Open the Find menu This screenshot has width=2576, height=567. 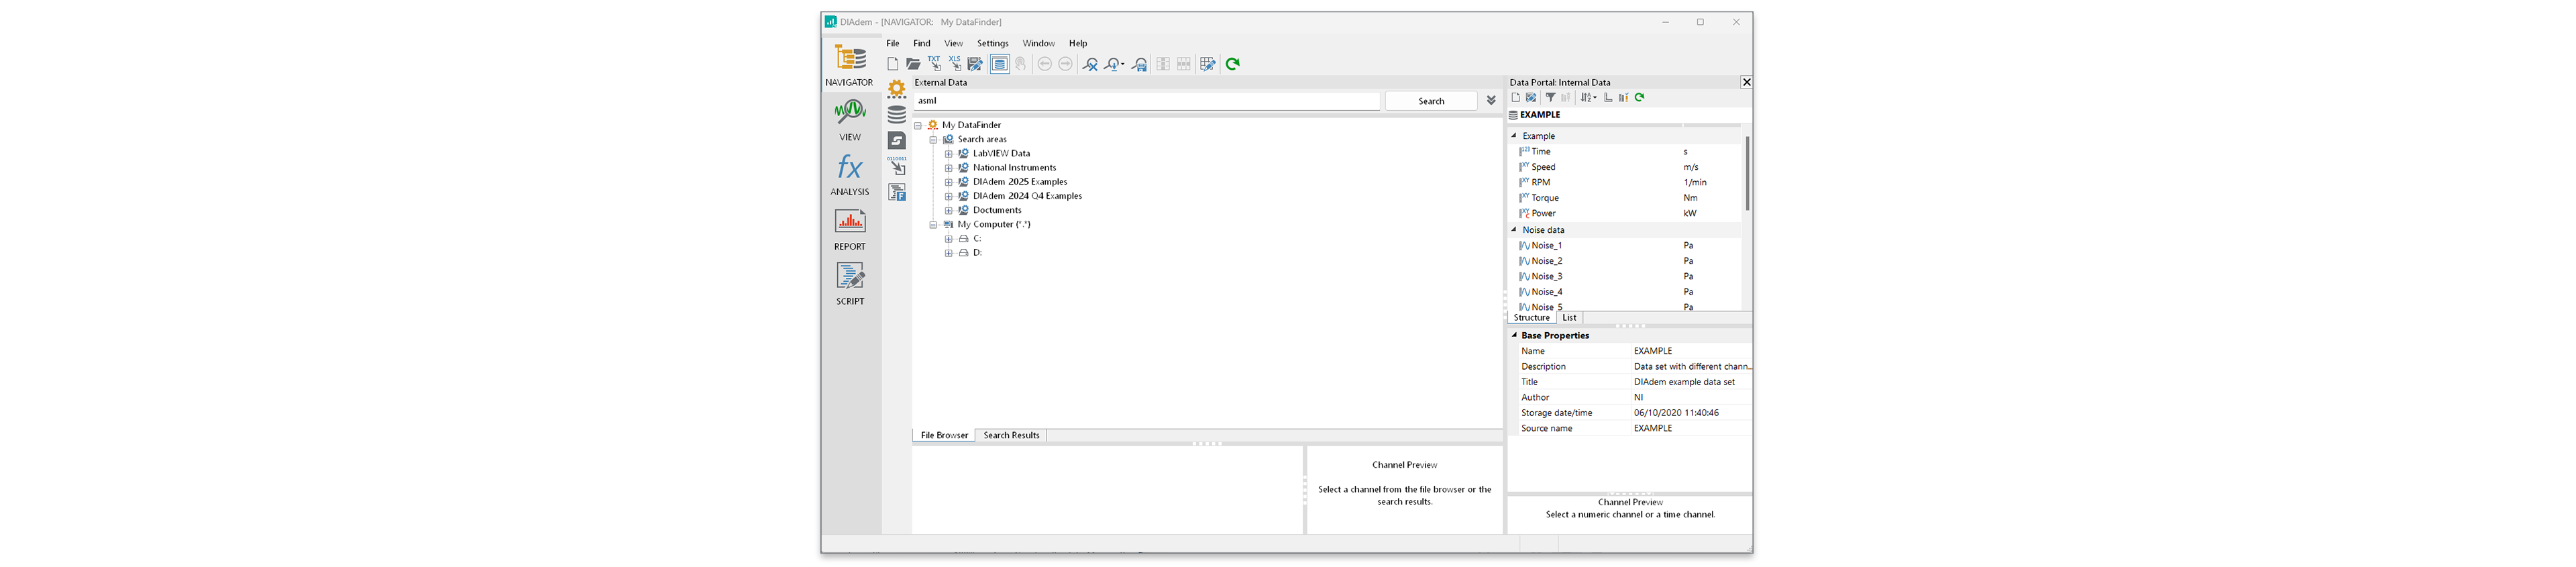[922, 44]
